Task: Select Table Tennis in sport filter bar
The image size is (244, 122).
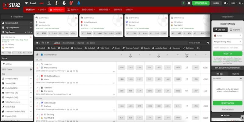Action: [x=103, y=48]
